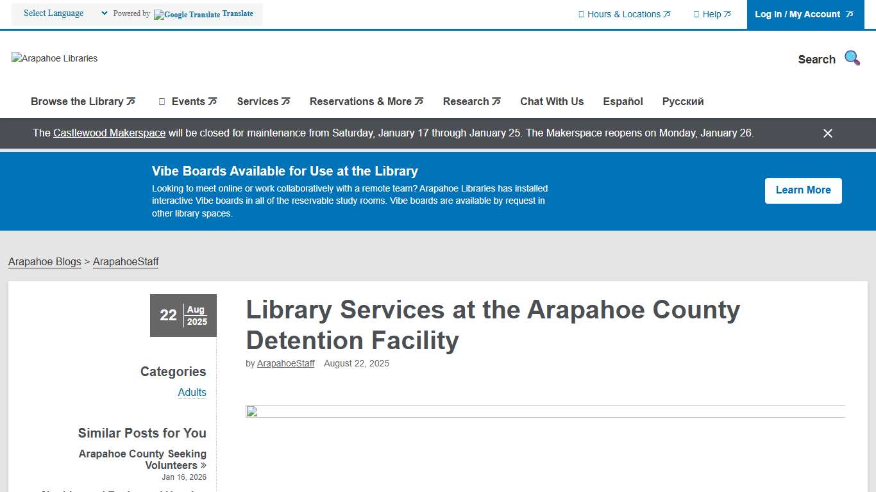Open the Reservations & More menu
The width and height of the screenshot is (876, 492).
point(361,101)
